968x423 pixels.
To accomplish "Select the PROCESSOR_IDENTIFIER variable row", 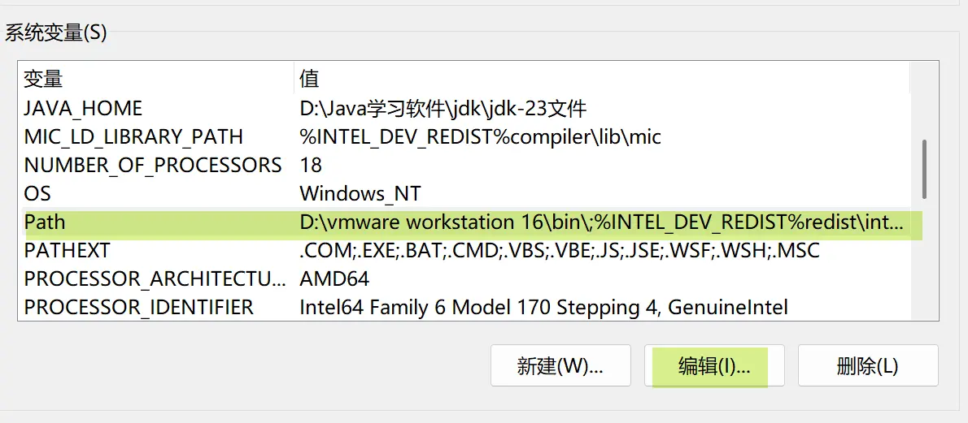I will tap(466, 307).
